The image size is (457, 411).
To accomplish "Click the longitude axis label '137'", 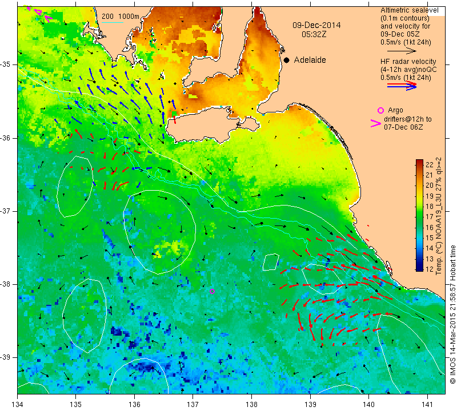I will coord(193,404).
